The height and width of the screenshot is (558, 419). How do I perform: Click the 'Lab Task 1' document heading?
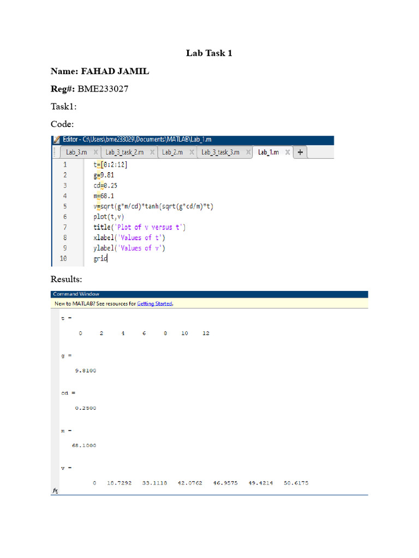click(x=209, y=53)
